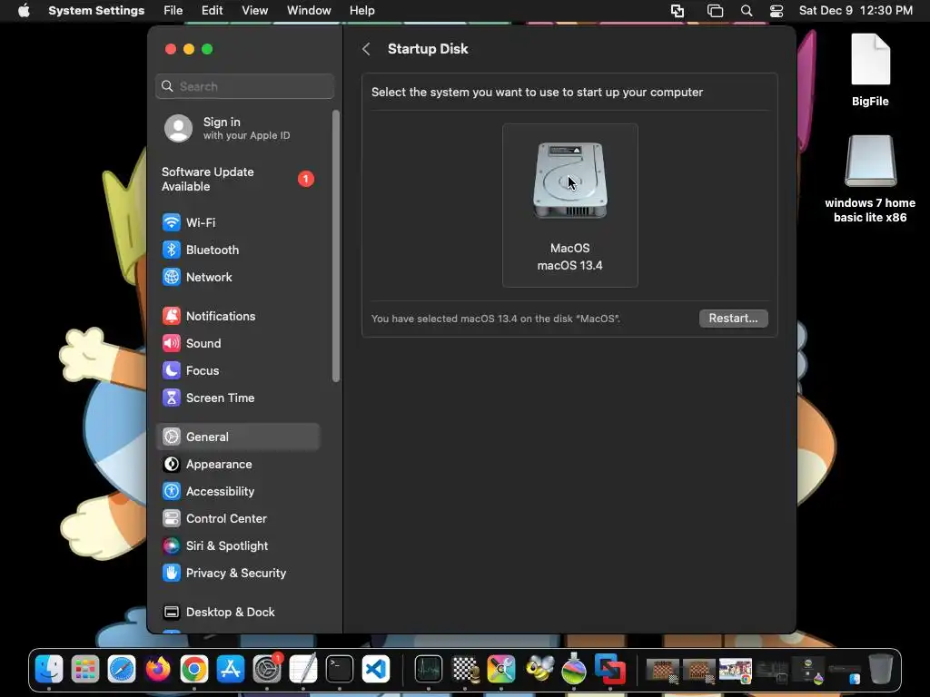Launch Visual Studio Code from the Dock
Image resolution: width=930 pixels, height=697 pixels.
pos(376,670)
